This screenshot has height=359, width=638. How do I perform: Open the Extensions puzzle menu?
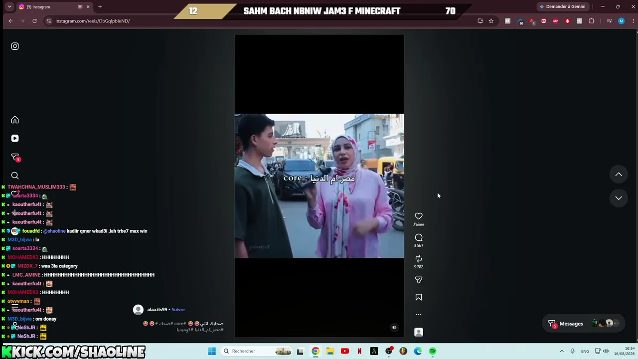[592, 21]
